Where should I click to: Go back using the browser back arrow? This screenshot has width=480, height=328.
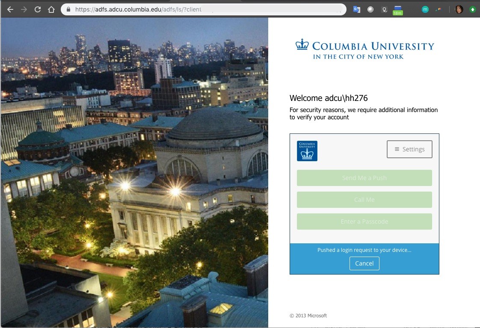10,9
